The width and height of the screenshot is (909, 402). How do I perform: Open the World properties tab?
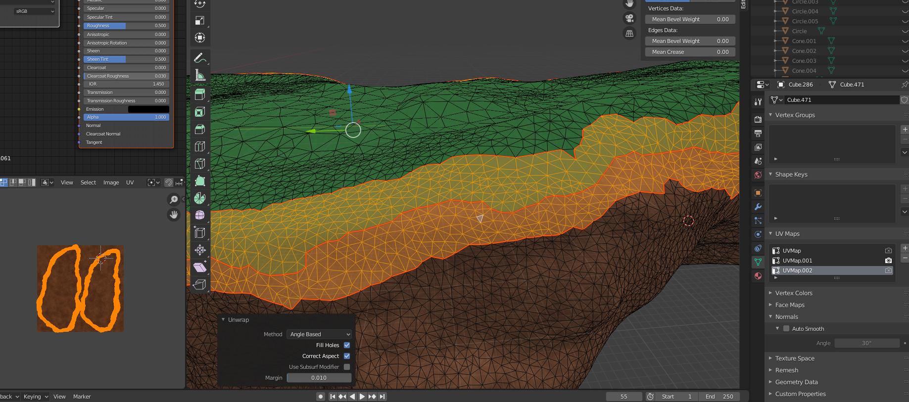click(758, 175)
